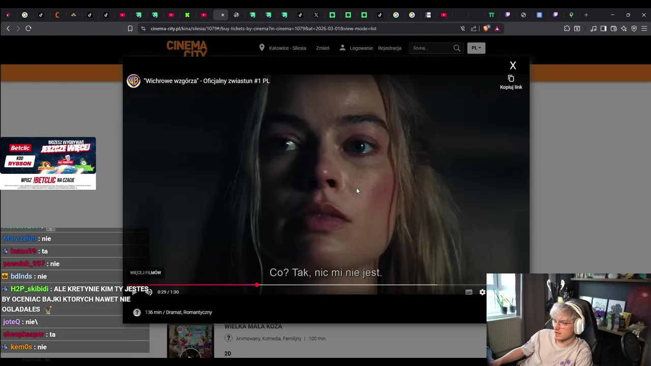Open Brave Rewards triangle icon
Screen dimensions: 651x366
click(x=497, y=28)
